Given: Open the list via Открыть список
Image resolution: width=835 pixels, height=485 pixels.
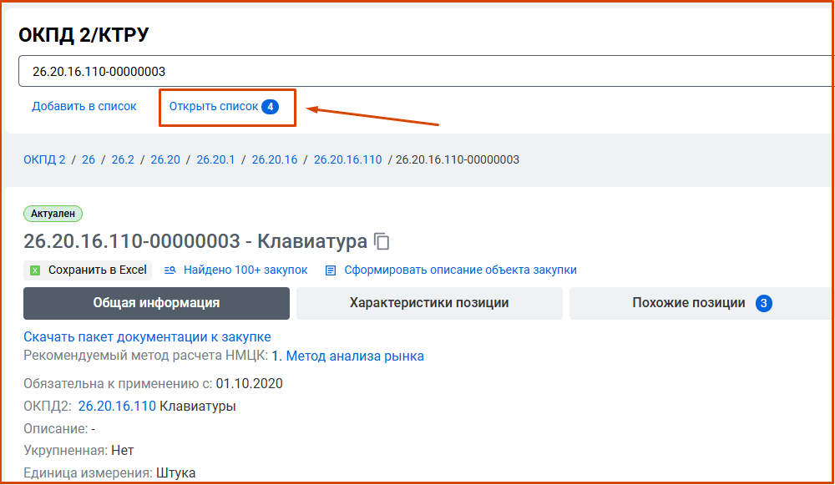Looking at the screenshot, I should click(x=214, y=107).
